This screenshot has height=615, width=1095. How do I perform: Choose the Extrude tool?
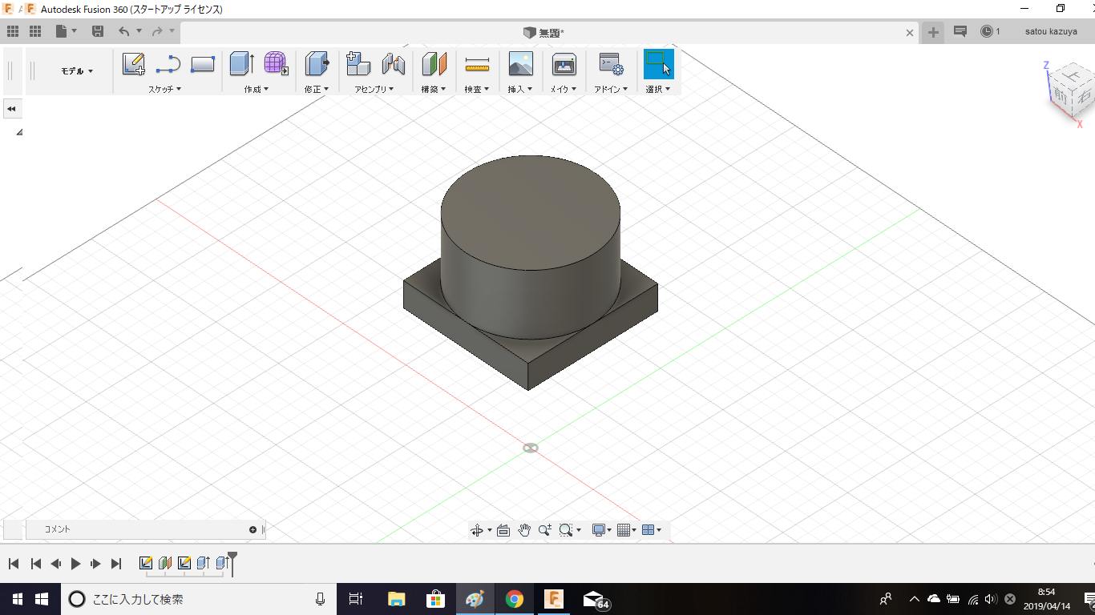242,64
